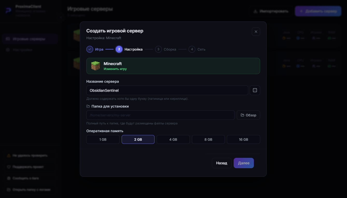
Task: Select 4 GB memory option
Action: point(173,139)
